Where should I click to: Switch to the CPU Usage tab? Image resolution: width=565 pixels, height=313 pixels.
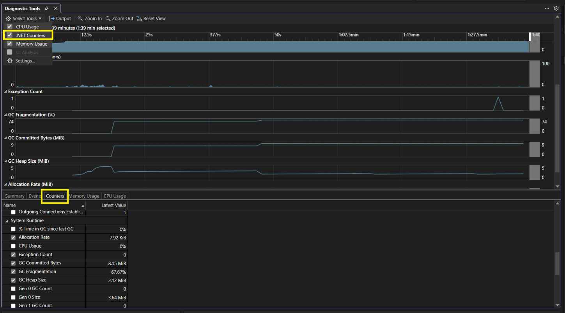[x=115, y=196]
